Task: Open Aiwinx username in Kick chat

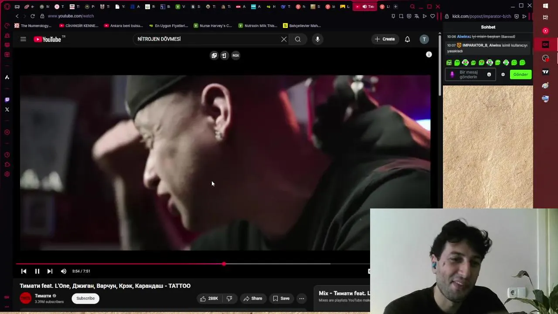Action: pos(463,37)
